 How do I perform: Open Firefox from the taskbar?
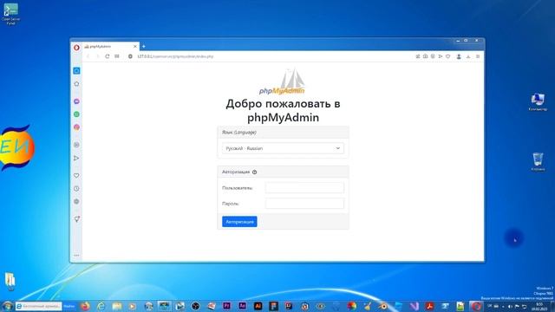click(x=85, y=306)
